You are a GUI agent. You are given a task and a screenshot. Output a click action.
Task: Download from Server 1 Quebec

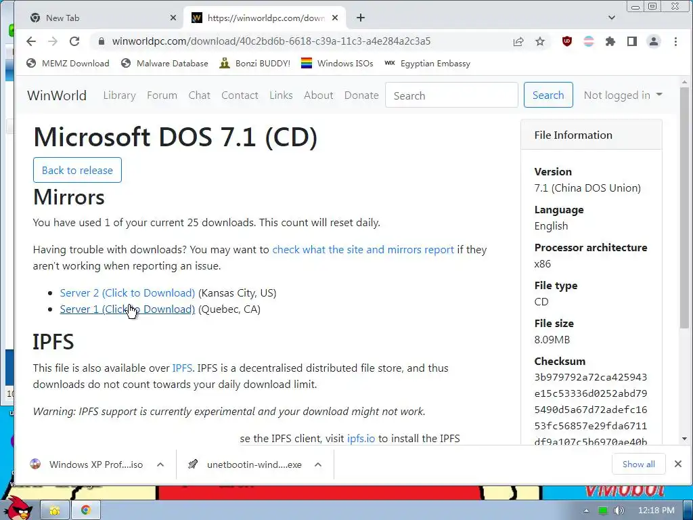click(127, 309)
